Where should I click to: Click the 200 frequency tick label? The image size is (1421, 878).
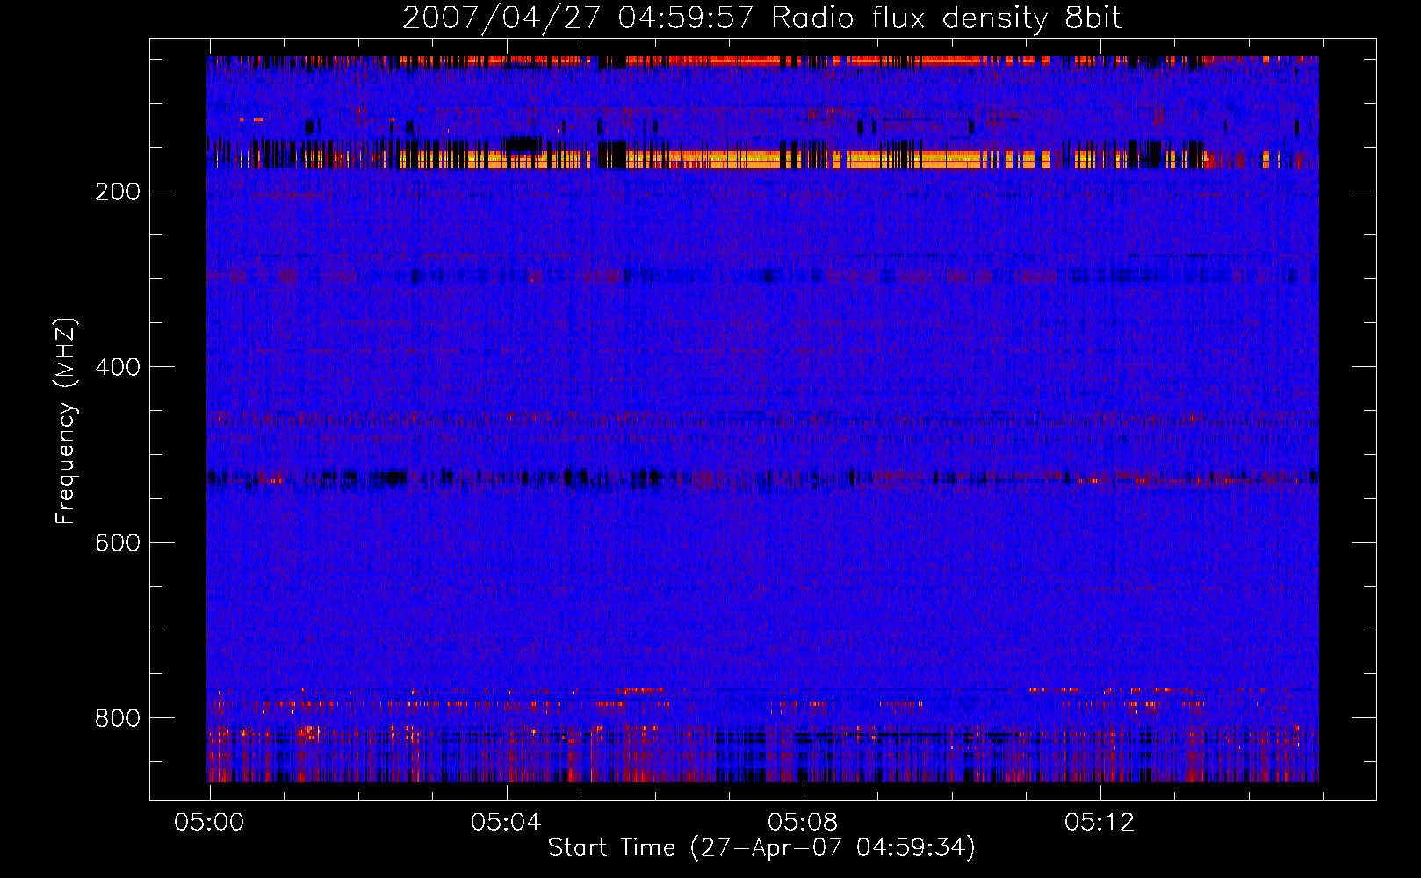coord(118,191)
